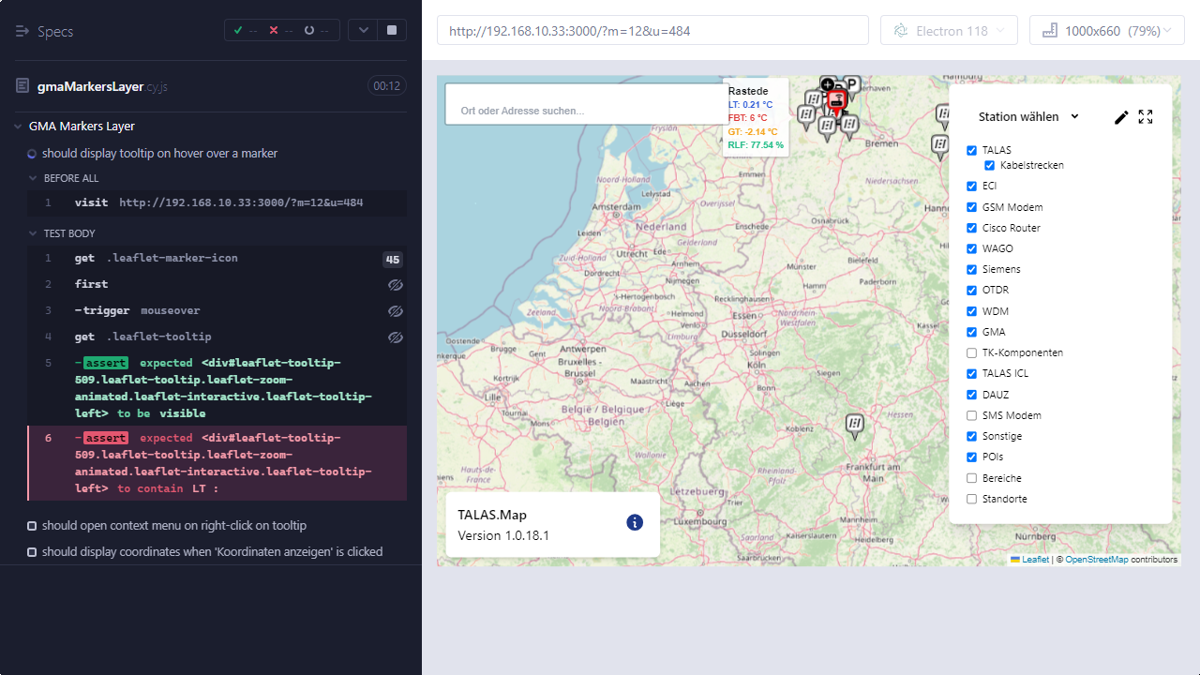Click the stop test run button
This screenshot has width=1200, height=675.
tap(391, 30)
